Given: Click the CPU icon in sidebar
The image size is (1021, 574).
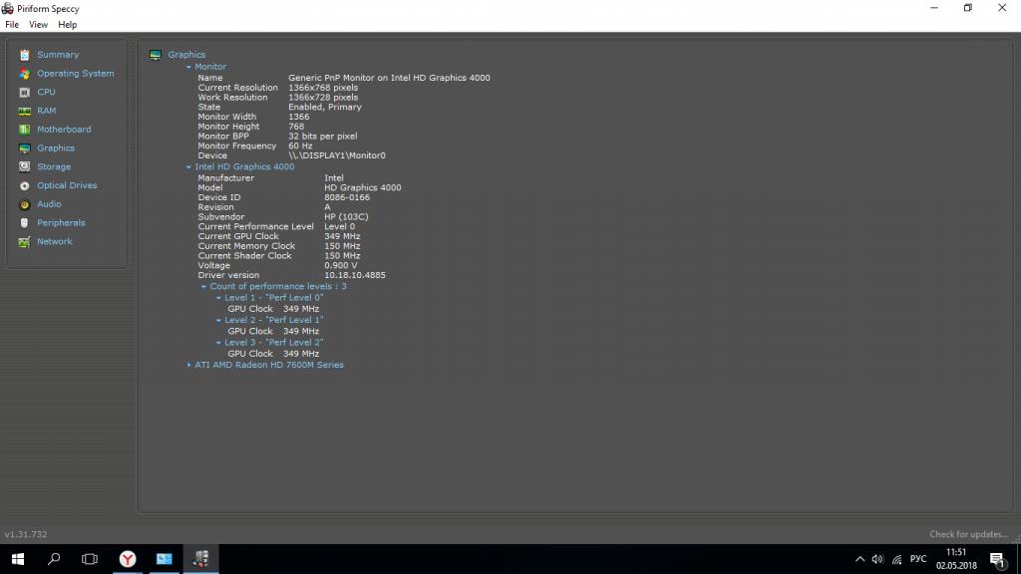Looking at the screenshot, I should (x=25, y=92).
